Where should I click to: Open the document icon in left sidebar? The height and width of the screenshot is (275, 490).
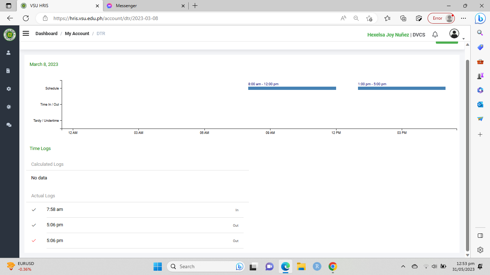[x=9, y=71]
